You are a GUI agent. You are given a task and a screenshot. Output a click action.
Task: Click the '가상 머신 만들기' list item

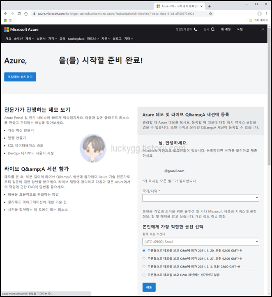[21, 130]
